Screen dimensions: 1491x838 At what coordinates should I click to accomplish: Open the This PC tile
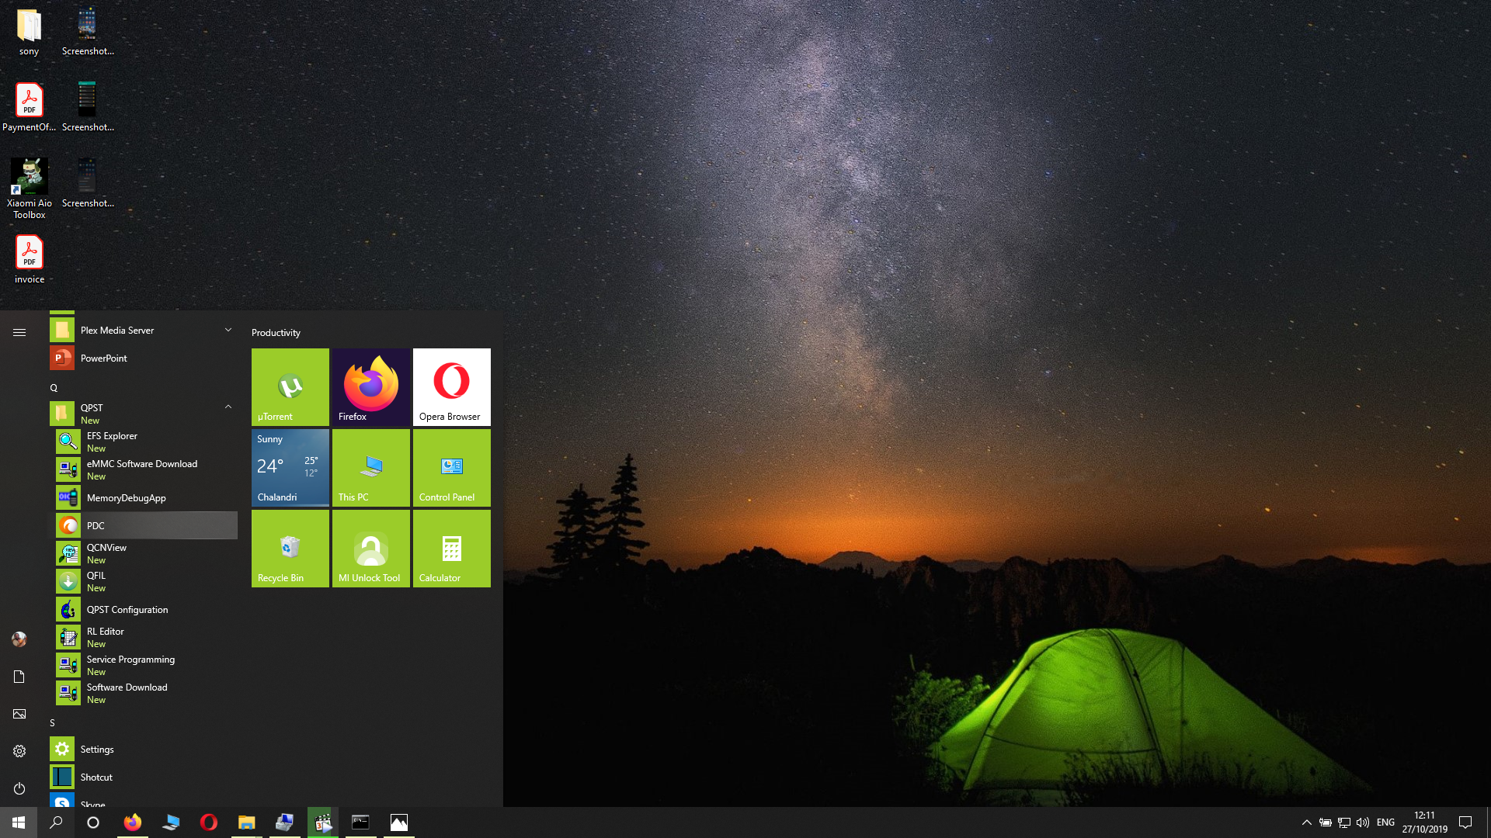tap(370, 467)
